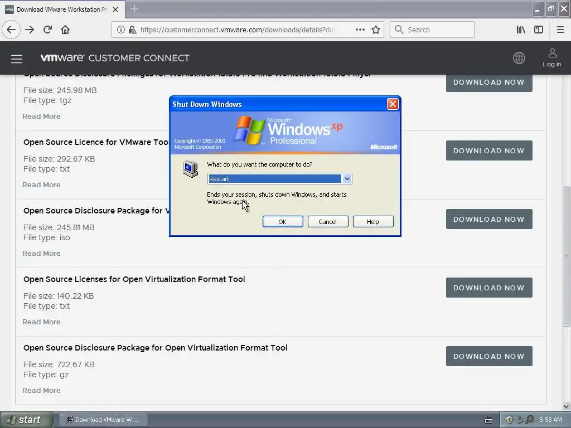Download Open Source Licenses for OVF Tool
571x428 pixels.
point(489,288)
